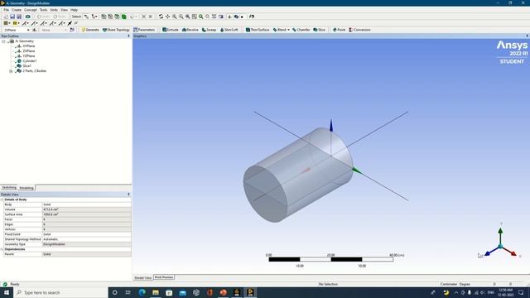The width and height of the screenshot is (530, 298).
Task: Click the image capture camera icon
Action: 27,17
